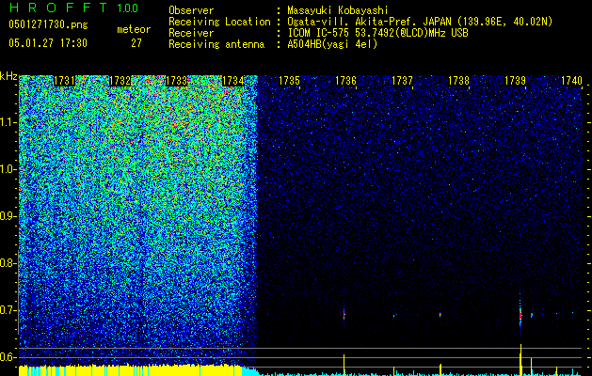Select the version number 1.0.0
This screenshot has width=592, height=376.
[x=127, y=8]
